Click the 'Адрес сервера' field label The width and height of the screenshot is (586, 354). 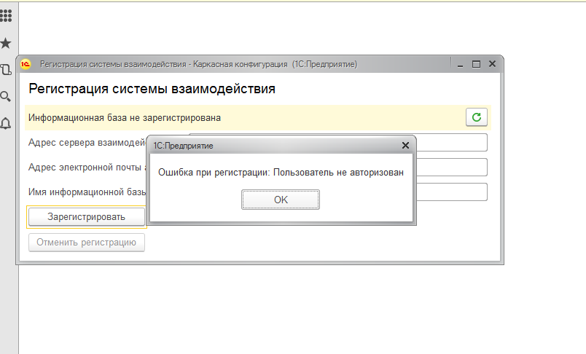(x=87, y=143)
